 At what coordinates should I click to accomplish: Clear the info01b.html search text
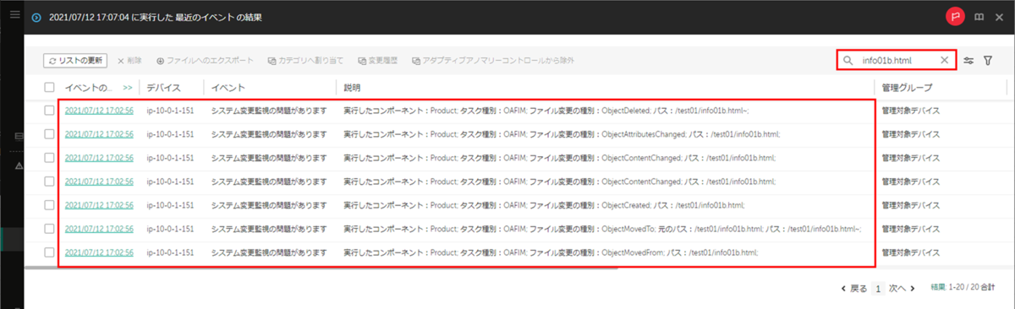tap(945, 61)
